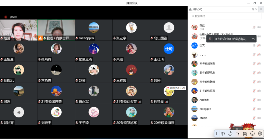Close the members panel
264x139 pixels.
(x=256, y=10)
